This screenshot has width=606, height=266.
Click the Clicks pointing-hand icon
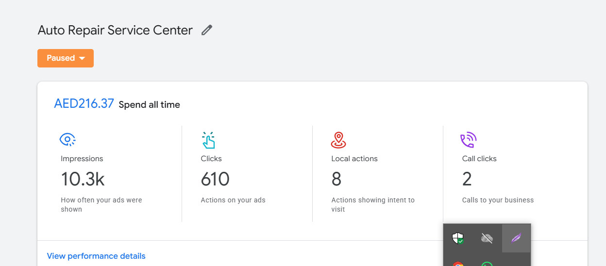208,140
